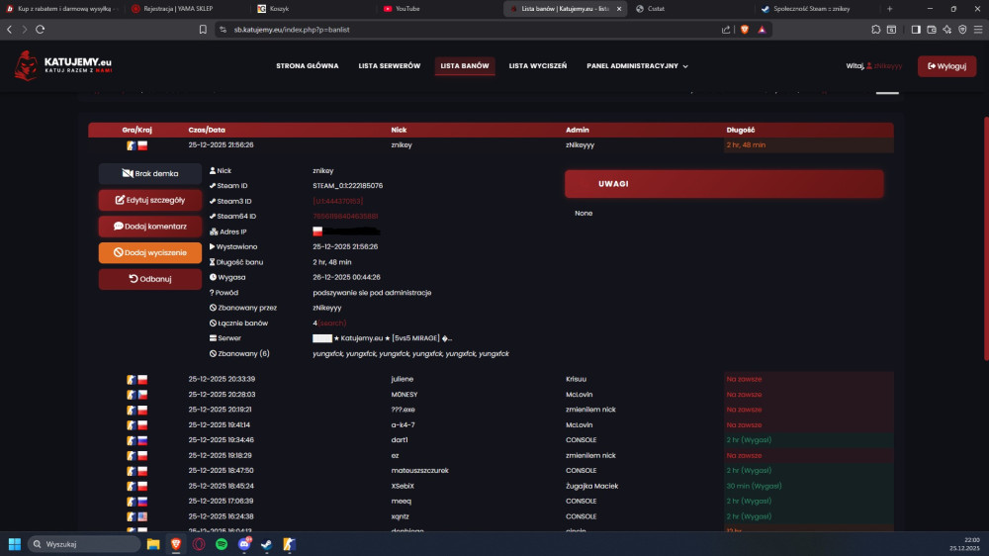Expand the mateuszszczurek ban row

tap(491, 471)
